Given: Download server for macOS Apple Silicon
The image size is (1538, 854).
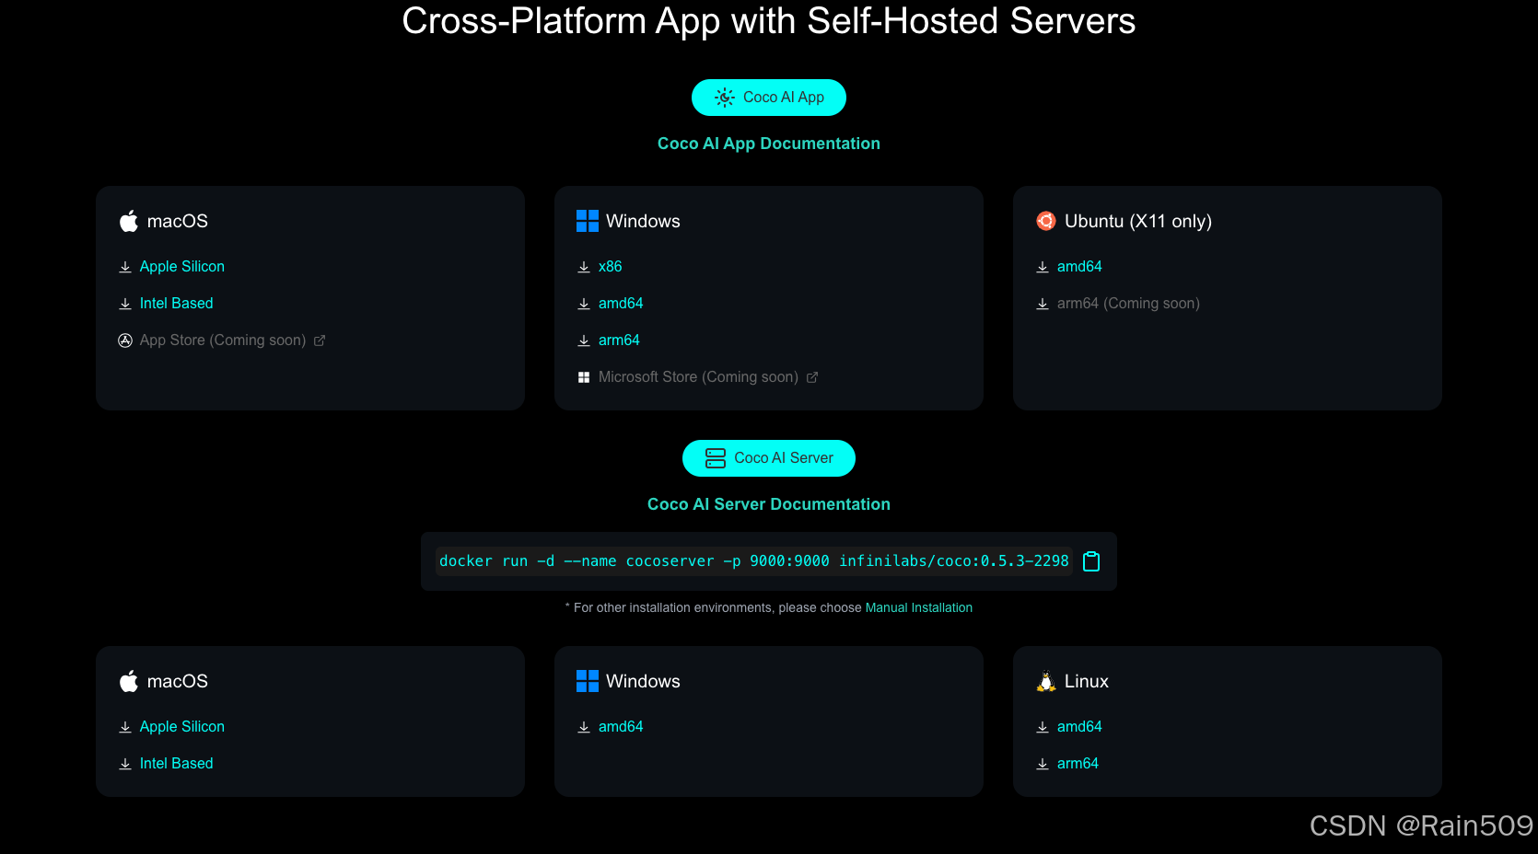Looking at the screenshot, I should point(182,727).
